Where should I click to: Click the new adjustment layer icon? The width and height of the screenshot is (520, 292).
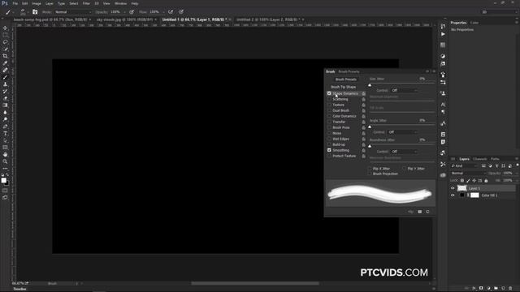click(x=488, y=289)
